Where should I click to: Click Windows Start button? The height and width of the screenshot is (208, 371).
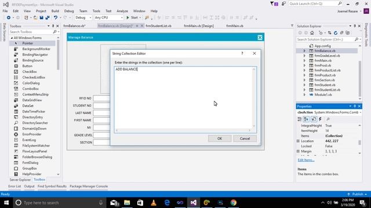pyautogui.click(x=6, y=203)
